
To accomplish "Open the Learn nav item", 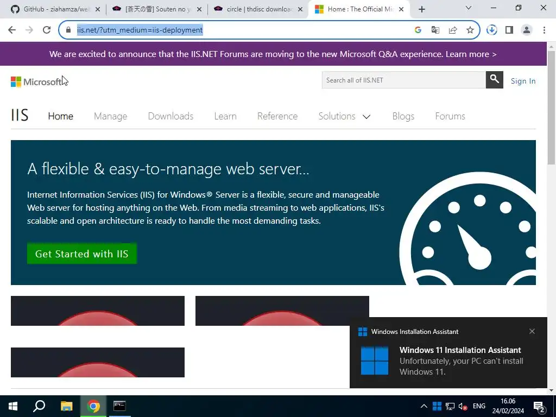I will tap(225, 116).
